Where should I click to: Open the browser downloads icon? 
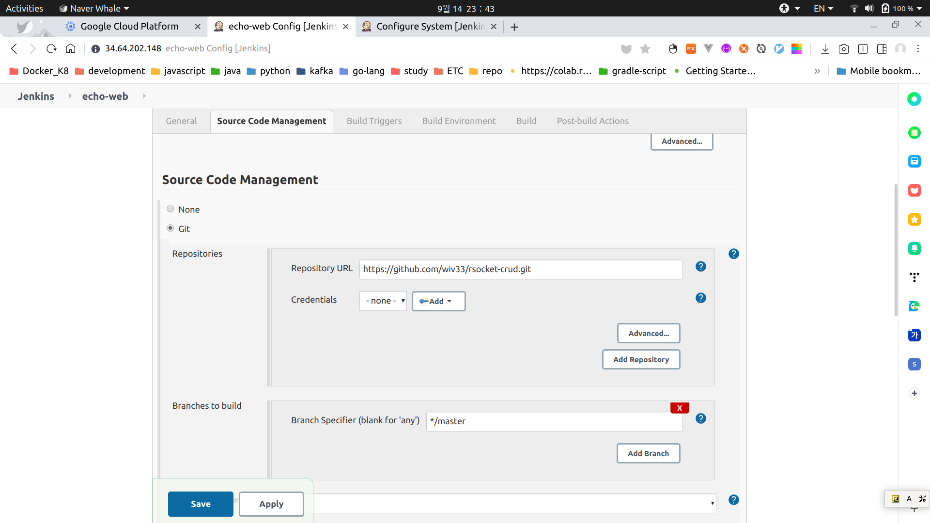point(825,48)
